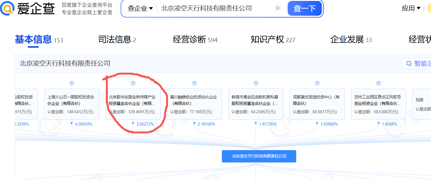The image size is (431, 180).
Task: Open the 北京歌华丝路金桥传媒产业投资基金 shareholder card
Action: [x=133, y=104]
